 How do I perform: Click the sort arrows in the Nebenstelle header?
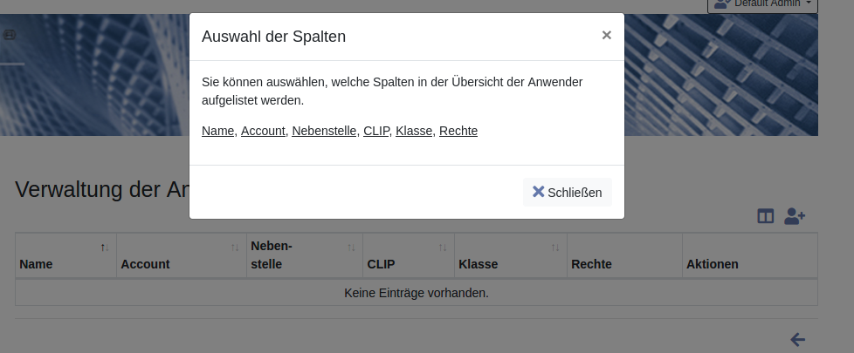[x=351, y=248]
